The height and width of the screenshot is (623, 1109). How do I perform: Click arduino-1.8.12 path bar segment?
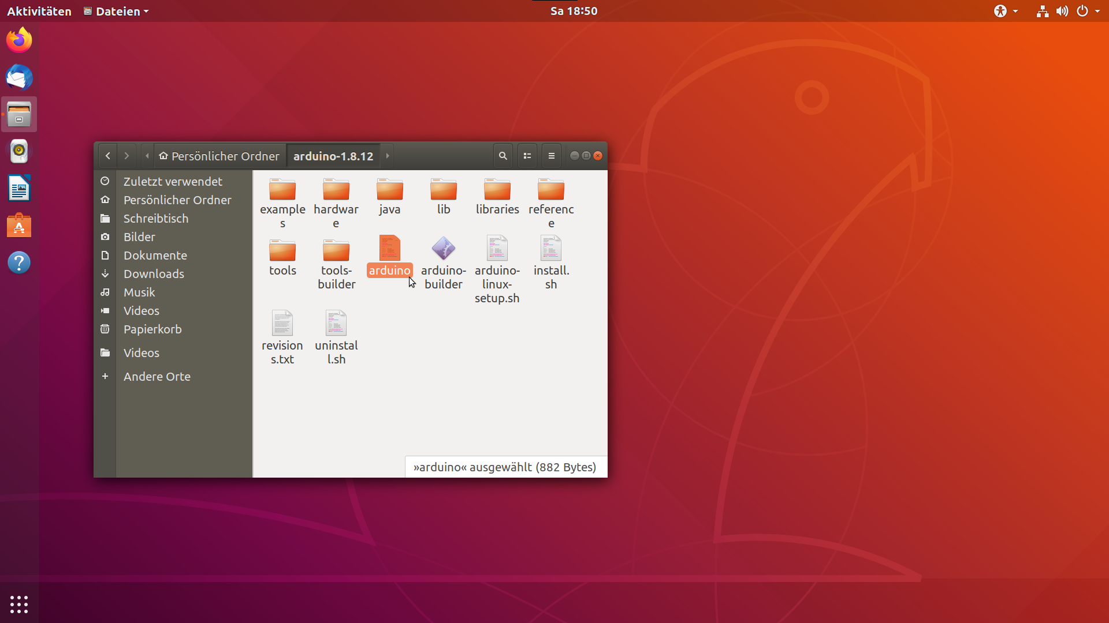[x=333, y=156]
